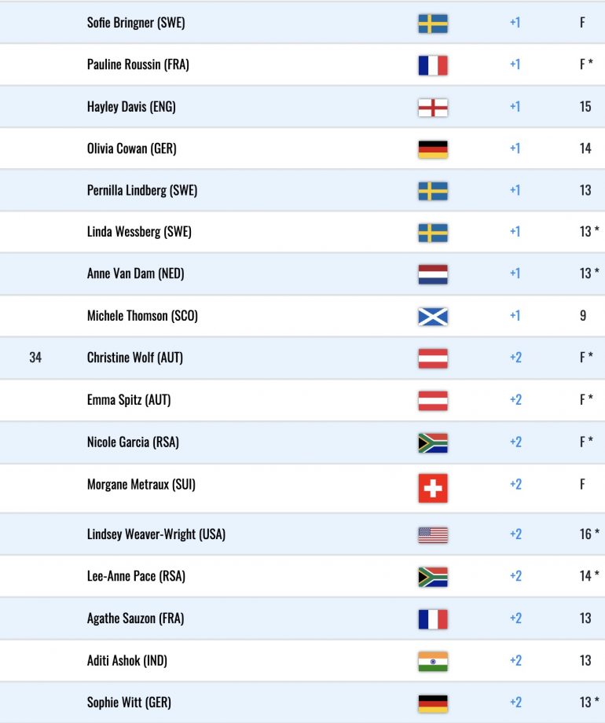Image resolution: width=605 pixels, height=723 pixels.
Task: Click position number 34 in ranking column
Action: pyautogui.click(x=35, y=358)
